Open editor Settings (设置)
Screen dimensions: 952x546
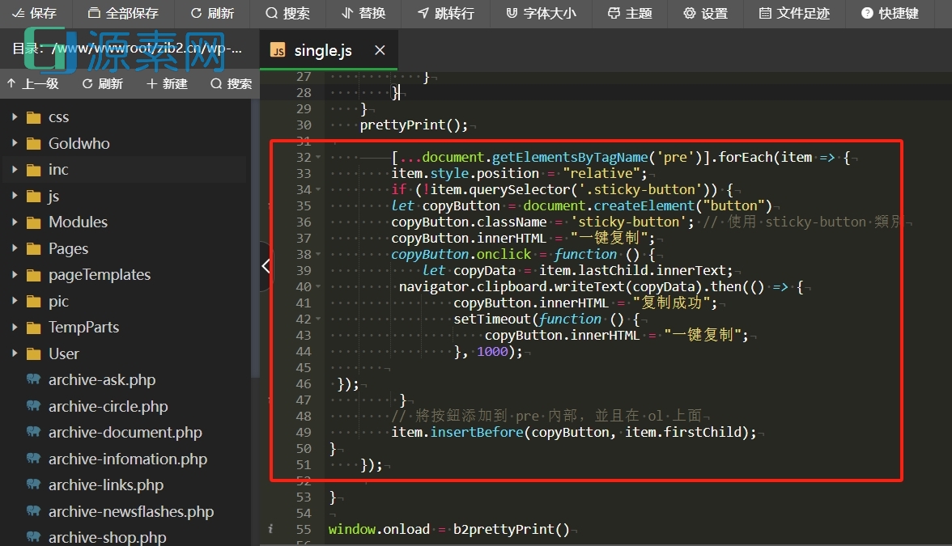(x=705, y=14)
